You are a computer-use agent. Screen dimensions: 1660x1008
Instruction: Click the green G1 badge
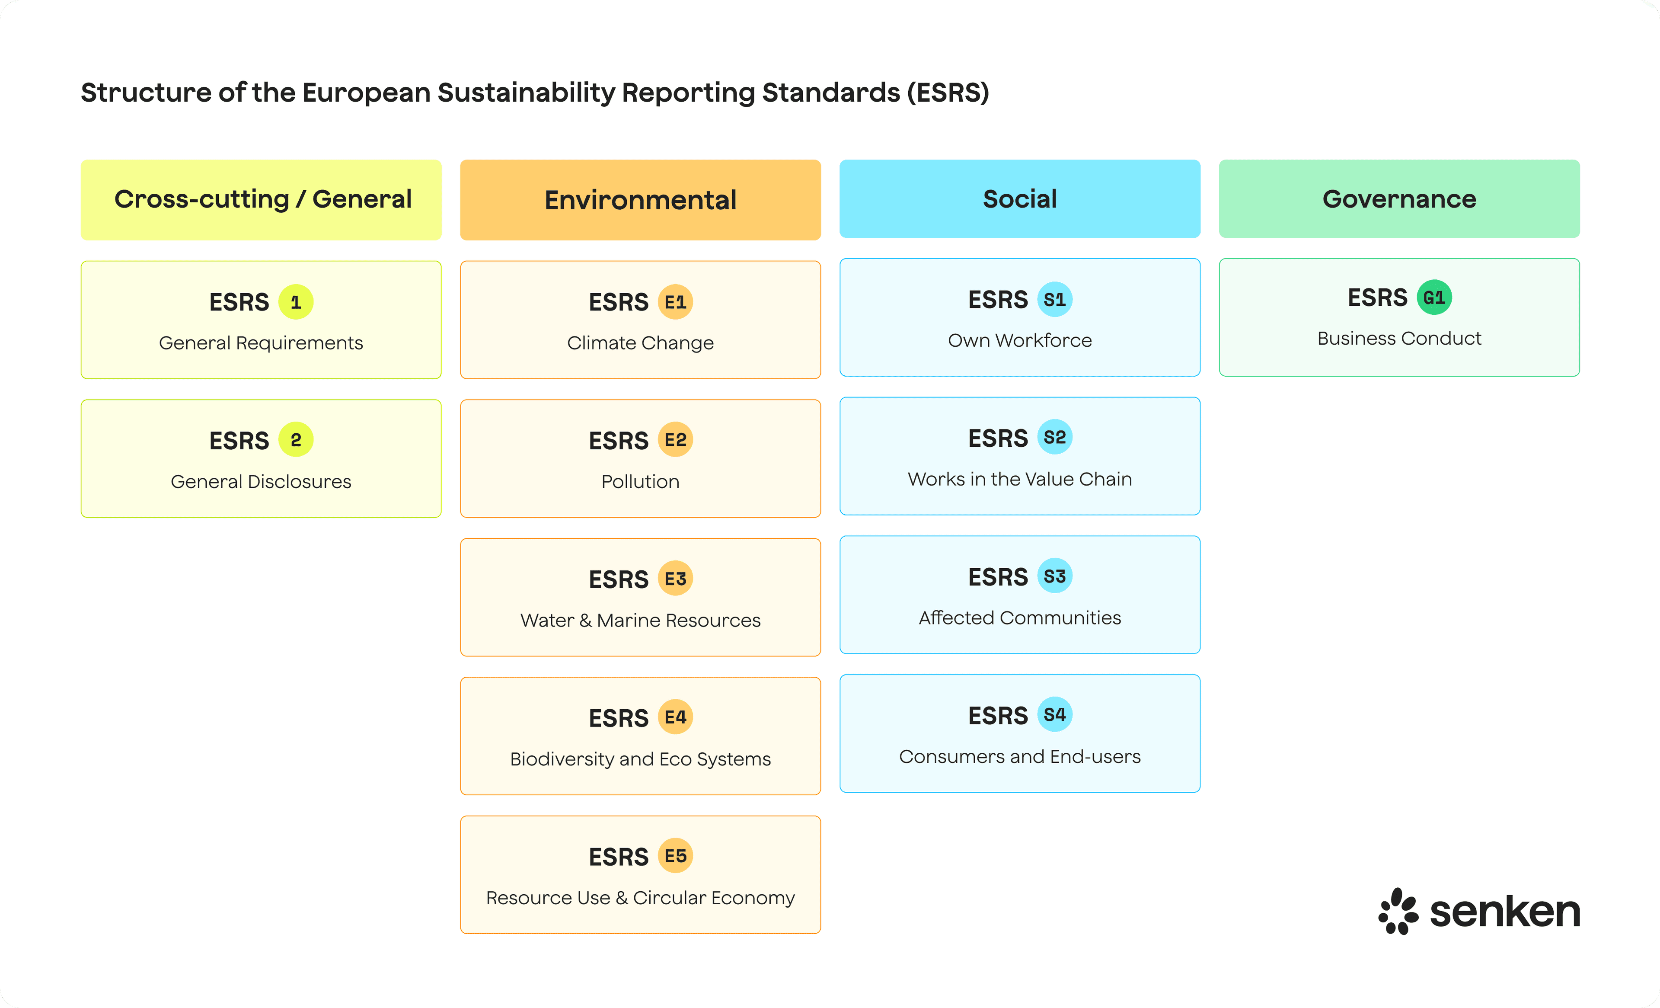point(1433,297)
